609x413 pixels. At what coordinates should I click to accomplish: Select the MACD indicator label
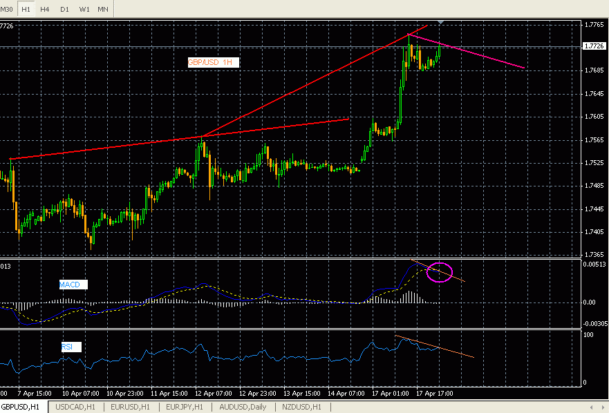pos(72,285)
